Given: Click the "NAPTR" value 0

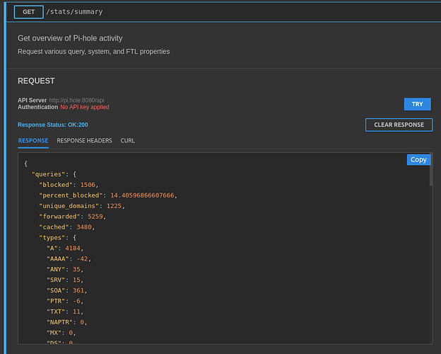Looking at the screenshot, I should pos(82,322).
